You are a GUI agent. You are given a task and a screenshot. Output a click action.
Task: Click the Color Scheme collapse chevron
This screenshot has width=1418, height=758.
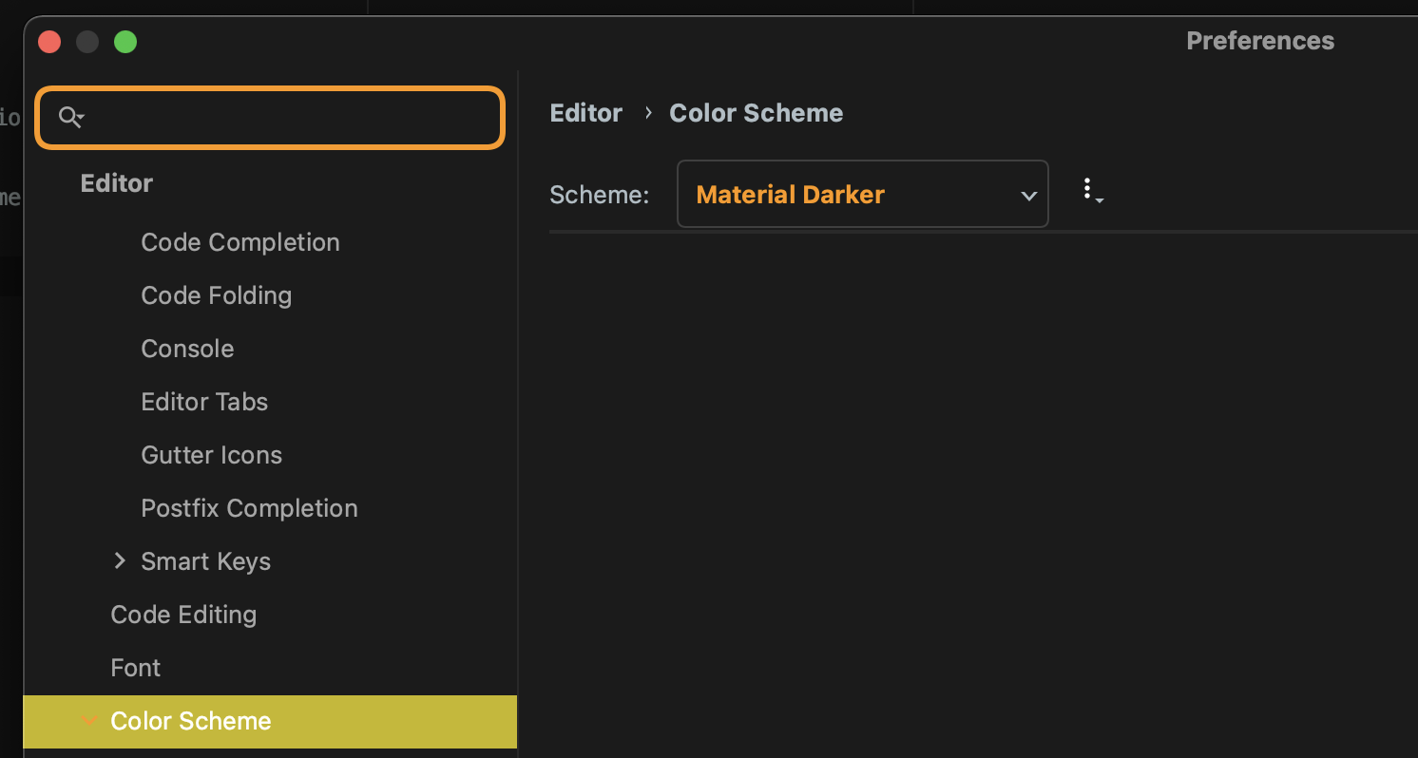click(x=88, y=721)
